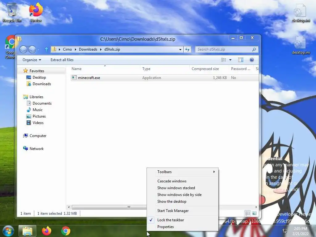This screenshot has width=316, height=237.
Task: Choose Show windows stacked
Action: click(183, 188)
